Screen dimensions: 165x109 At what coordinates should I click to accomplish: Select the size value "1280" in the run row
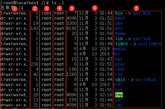pos(72,74)
